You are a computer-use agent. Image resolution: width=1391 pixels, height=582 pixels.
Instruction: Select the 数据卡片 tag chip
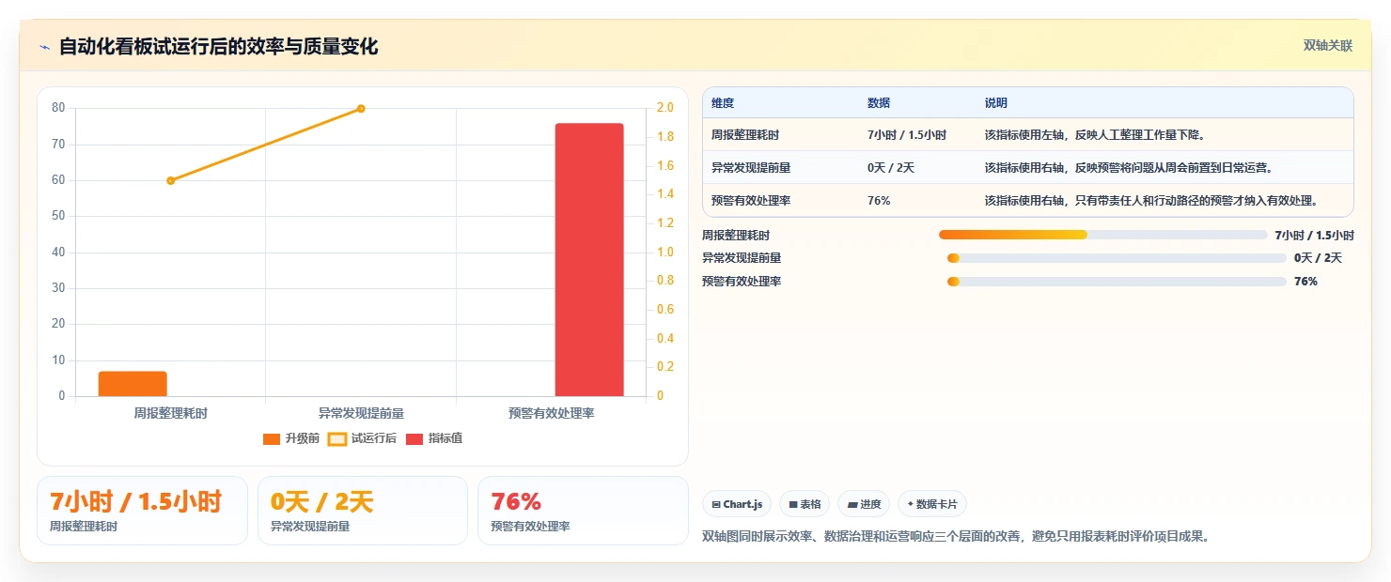pos(932,504)
